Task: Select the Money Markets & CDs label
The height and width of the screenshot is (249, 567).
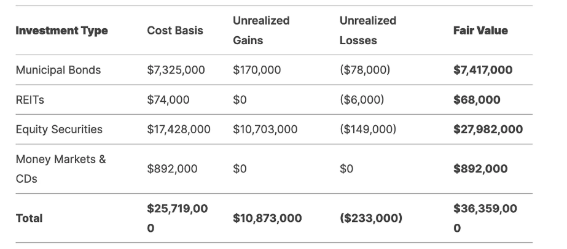Action: 61,169
